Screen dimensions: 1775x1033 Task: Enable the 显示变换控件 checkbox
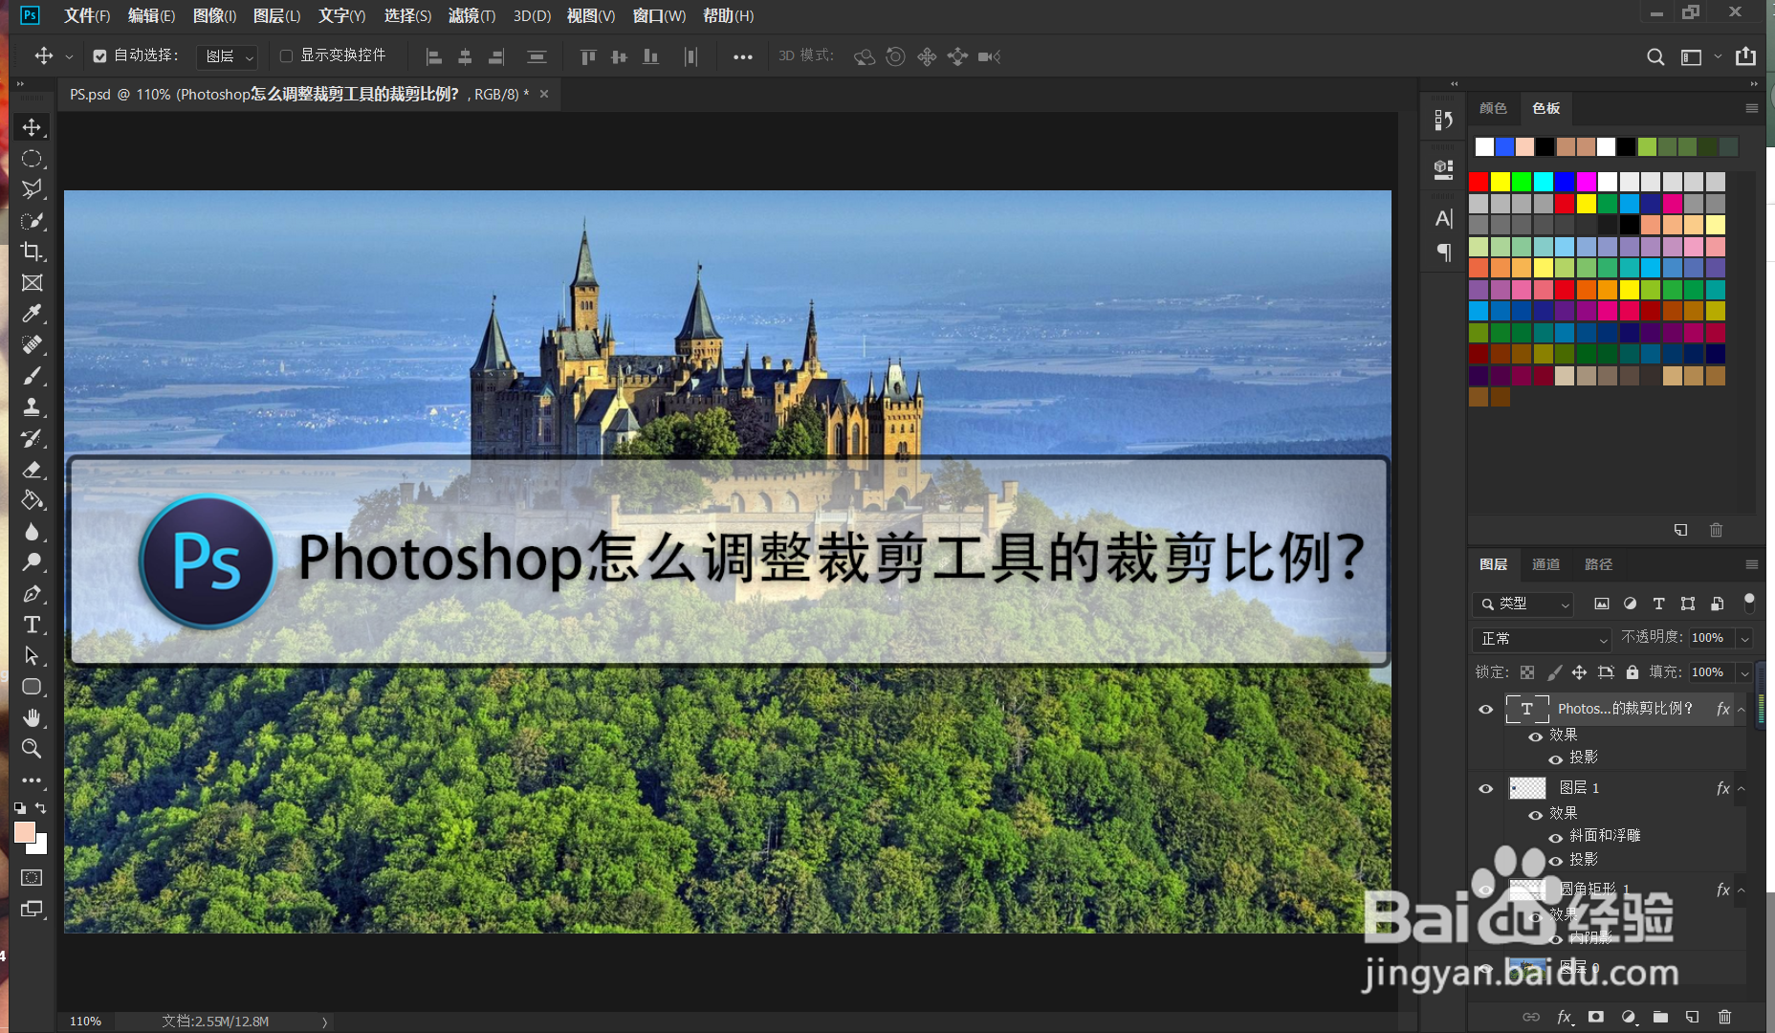pos(284,55)
